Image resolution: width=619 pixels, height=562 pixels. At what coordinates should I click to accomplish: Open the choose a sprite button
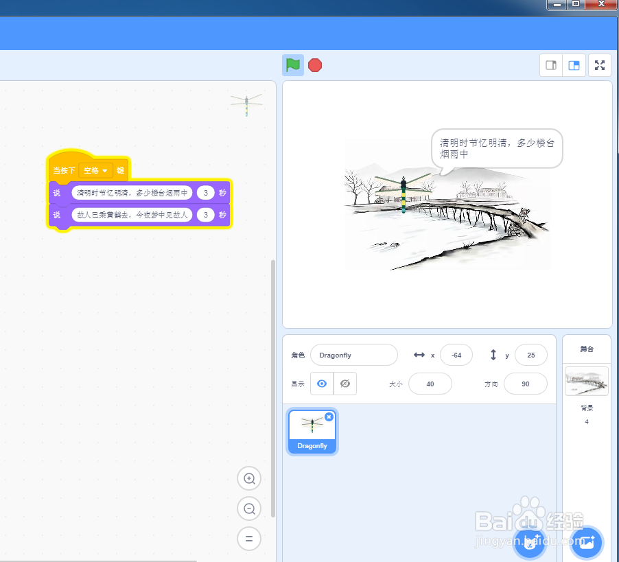click(x=530, y=543)
